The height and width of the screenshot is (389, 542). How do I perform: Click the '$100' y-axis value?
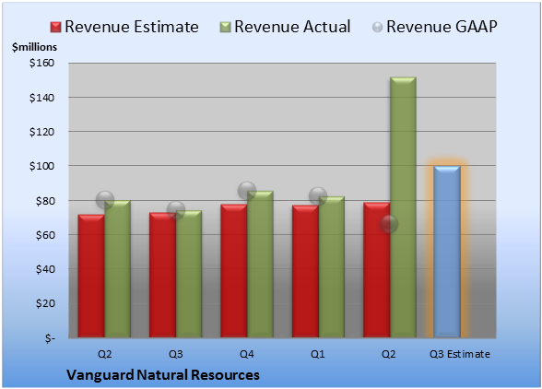[41, 166]
